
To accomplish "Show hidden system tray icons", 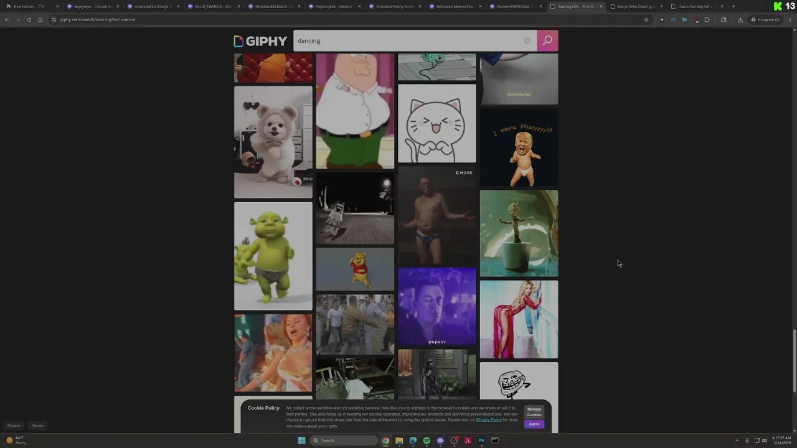I will (737, 441).
